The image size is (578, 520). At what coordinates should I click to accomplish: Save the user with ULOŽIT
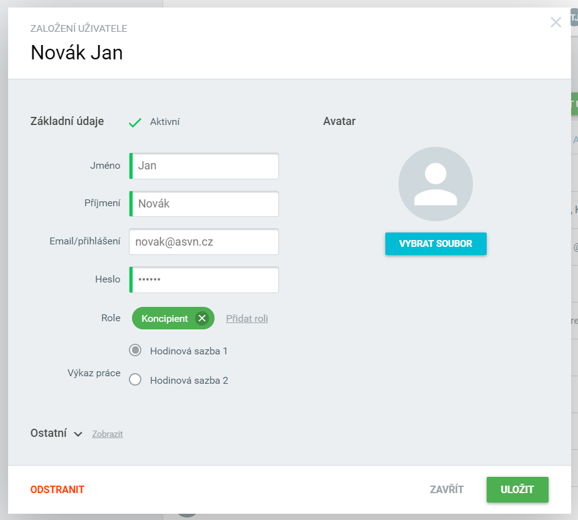pyautogui.click(x=517, y=489)
